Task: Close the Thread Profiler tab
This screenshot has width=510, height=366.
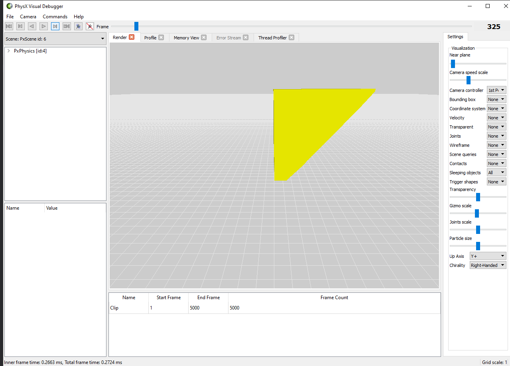Action: [291, 37]
